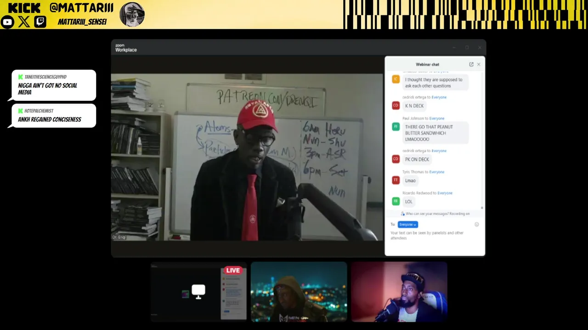
Task: Click the 'ANKH REGAINED CONCISENESS' Kick chat bubble
Action: 54,116
